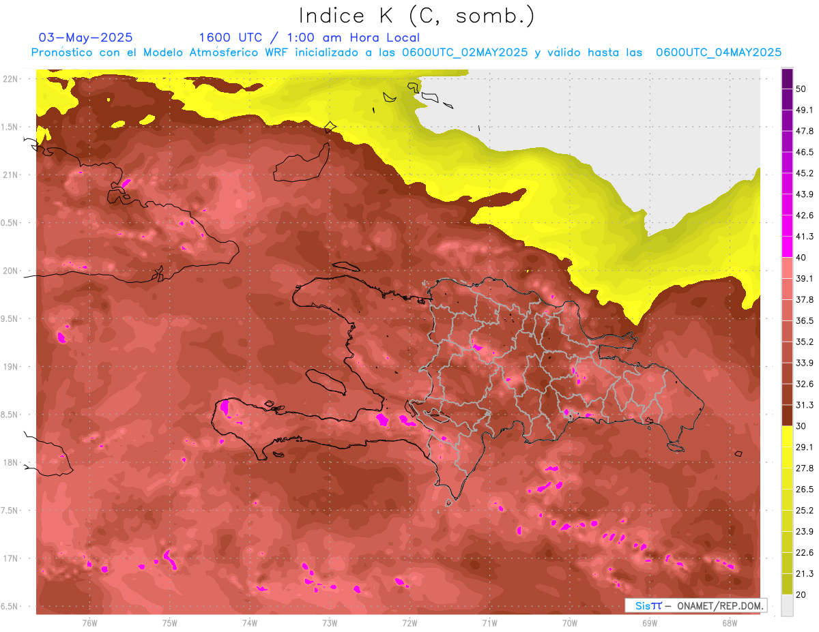Click the '26.5' value on the color scale
Image resolution: width=819 pixels, height=632 pixels.
(x=805, y=490)
